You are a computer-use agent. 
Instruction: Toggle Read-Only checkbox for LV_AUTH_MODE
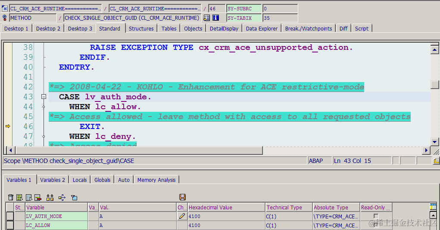tap(376, 216)
